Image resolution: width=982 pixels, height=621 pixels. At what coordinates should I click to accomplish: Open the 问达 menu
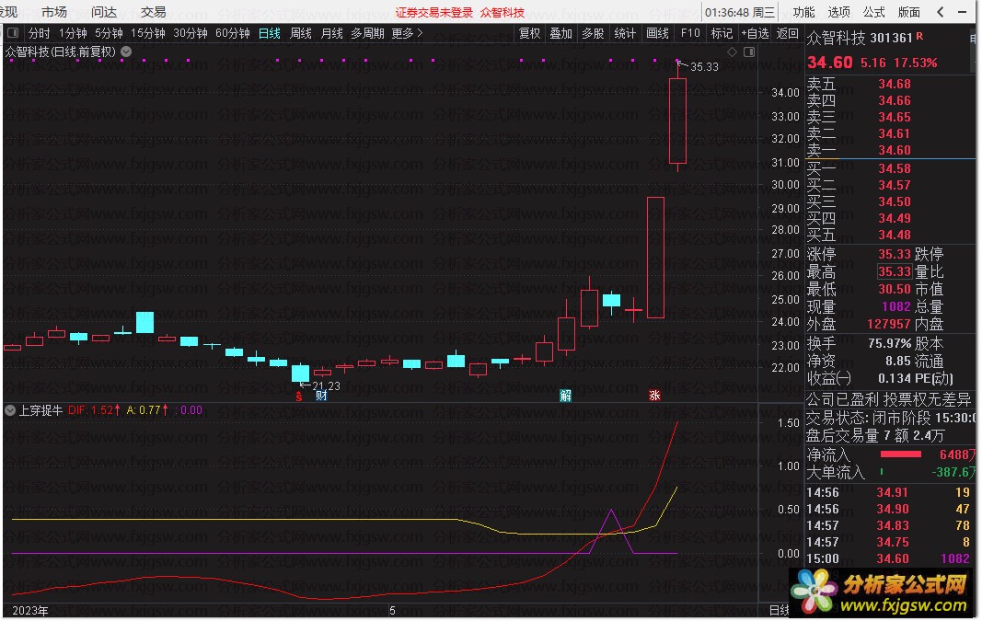pyautogui.click(x=104, y=12)
